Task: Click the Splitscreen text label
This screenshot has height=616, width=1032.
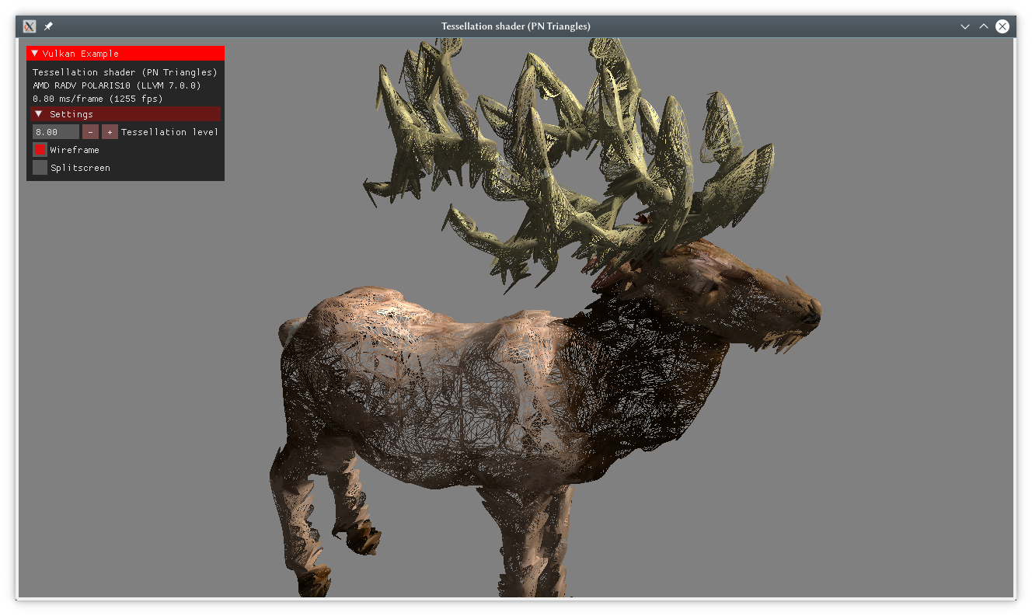Action: click(x=80, y=168)
